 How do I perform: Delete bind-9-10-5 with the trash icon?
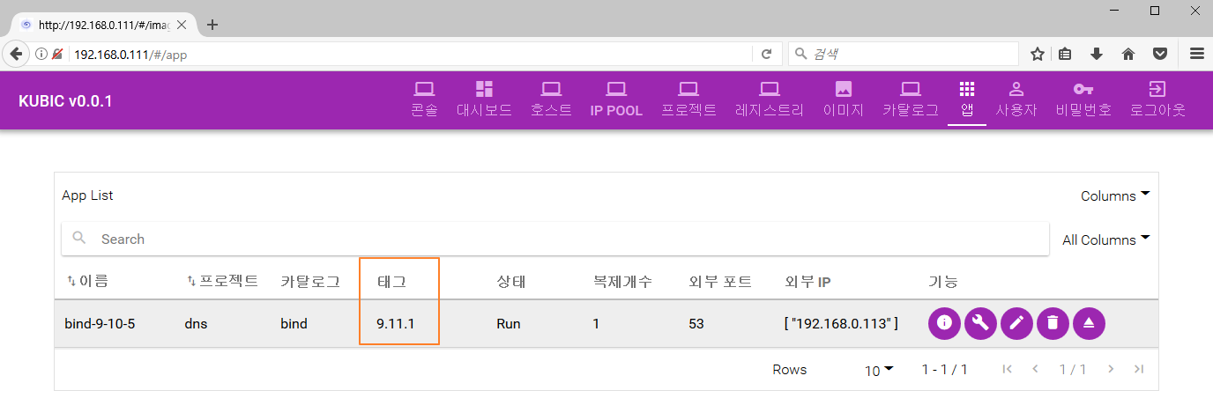click(x=1053, y=323)
